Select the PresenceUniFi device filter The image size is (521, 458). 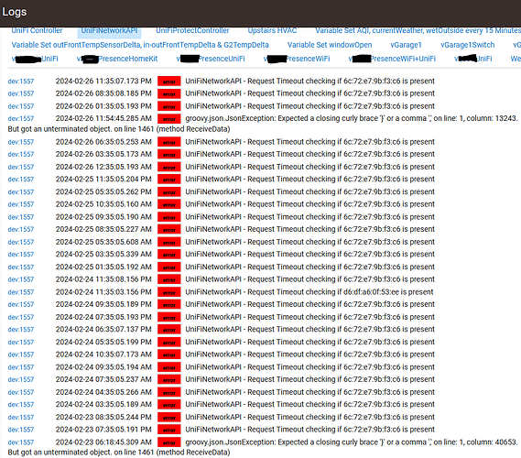(211, 59)
